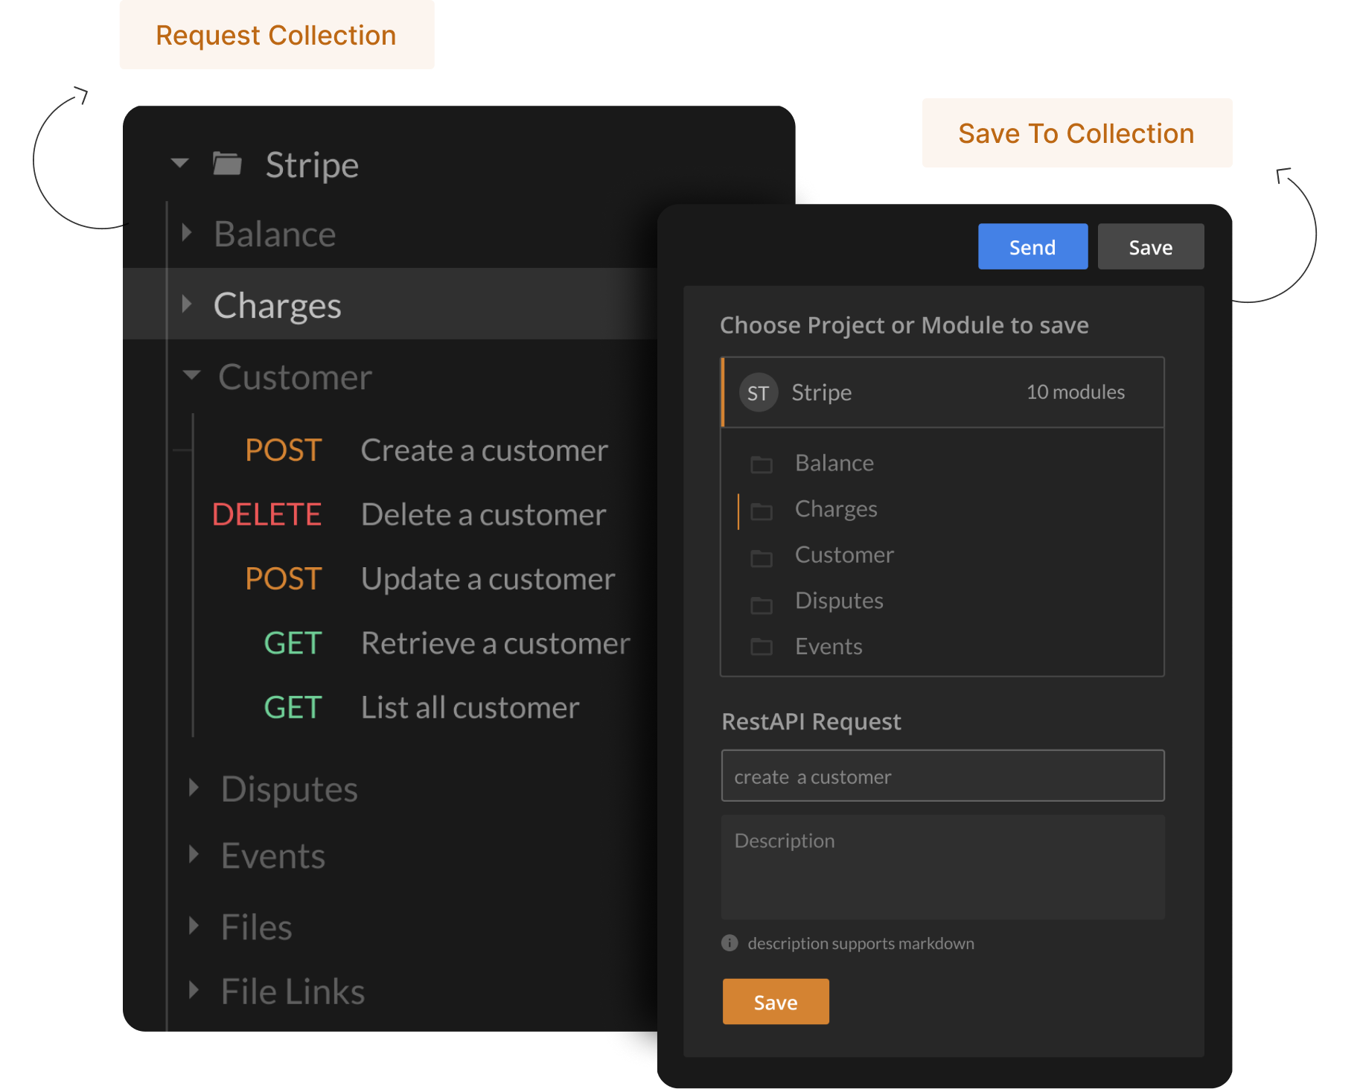Click the create a customer name field
The image size is (1363, 1089).
click(942, 776)
